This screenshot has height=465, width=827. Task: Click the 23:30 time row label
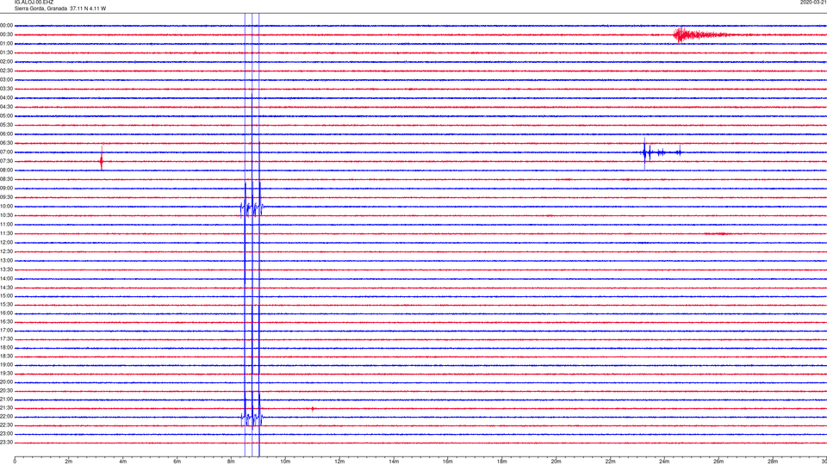click(x=6, y=443)
